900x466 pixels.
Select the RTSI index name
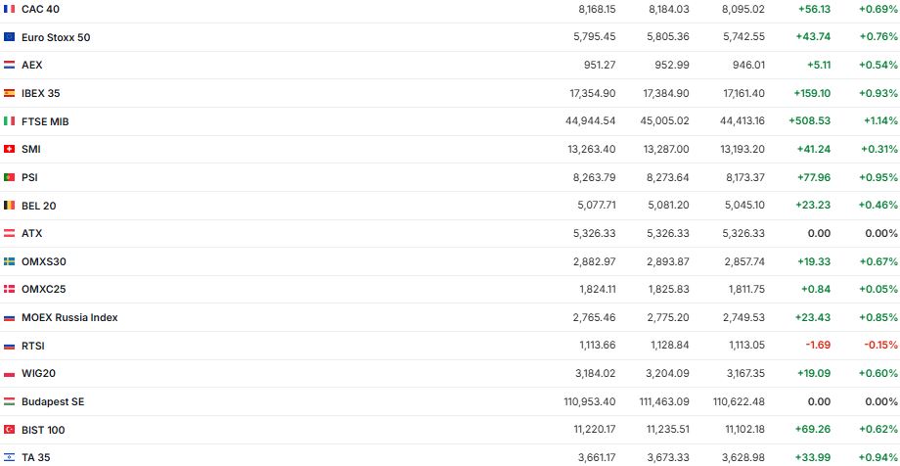33,346
